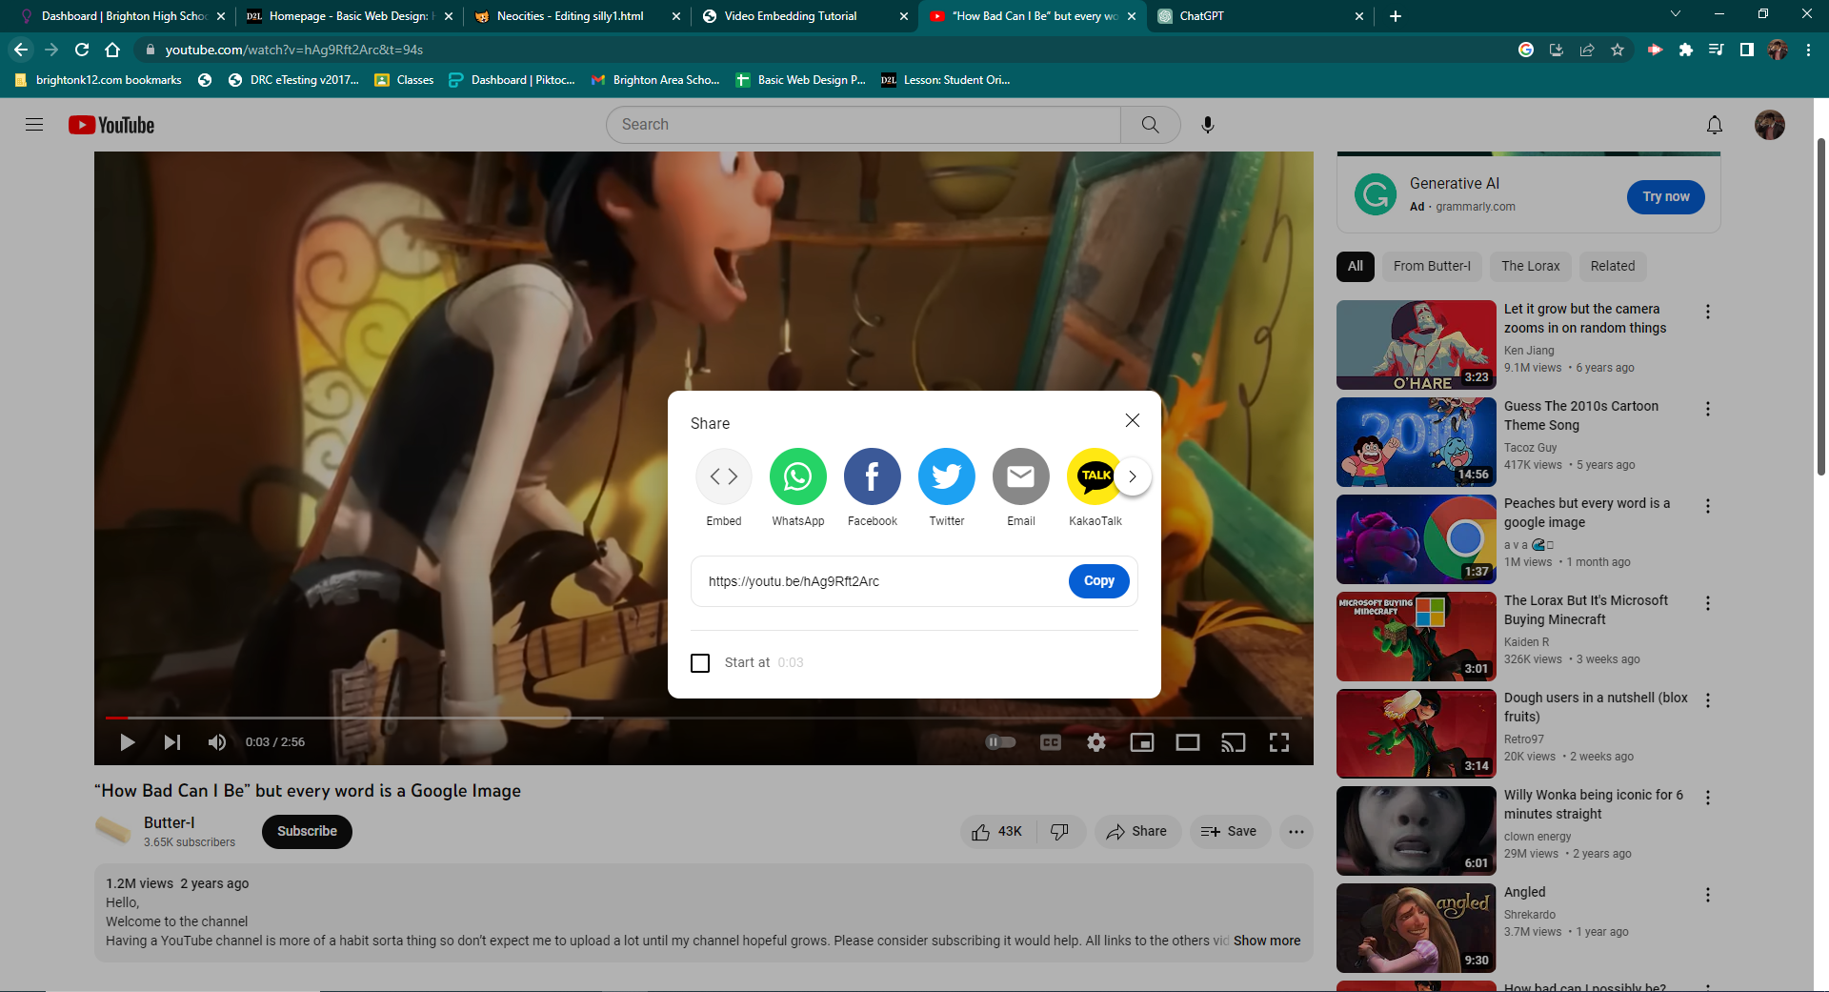Open options for Willy Wonka being iconic
The image size is (1829, 992).
pos(1708,798)
